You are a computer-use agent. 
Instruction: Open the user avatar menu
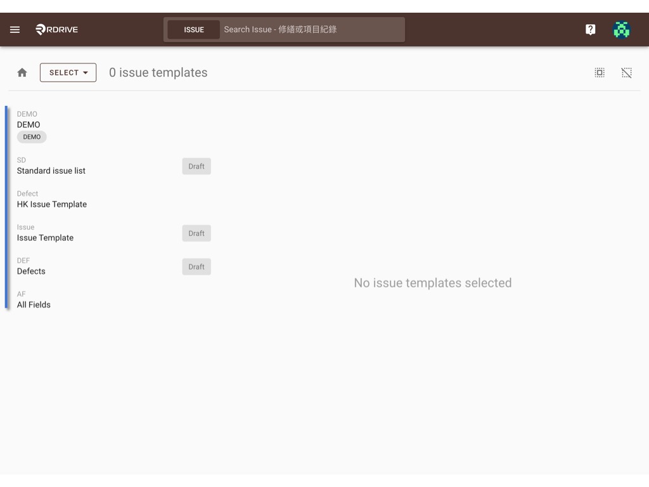pyautogui.click(x=622, y=29)
